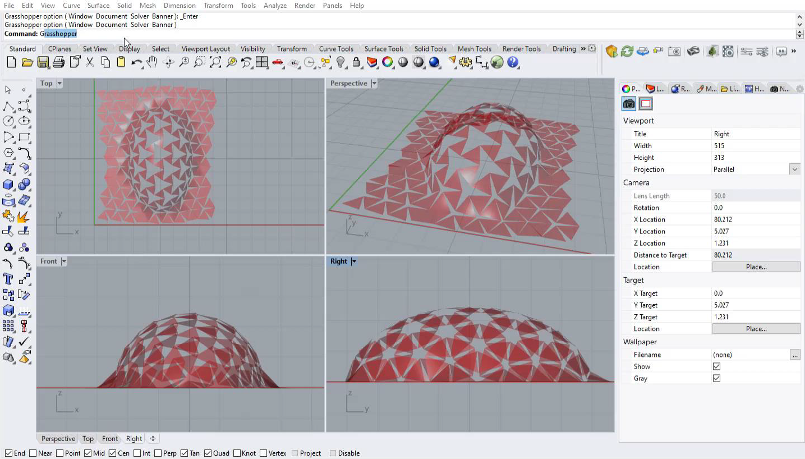The width and height of the screenshot is (805, 459).
Task: Click the Undo arrow icon
Action: coord(136,62)
